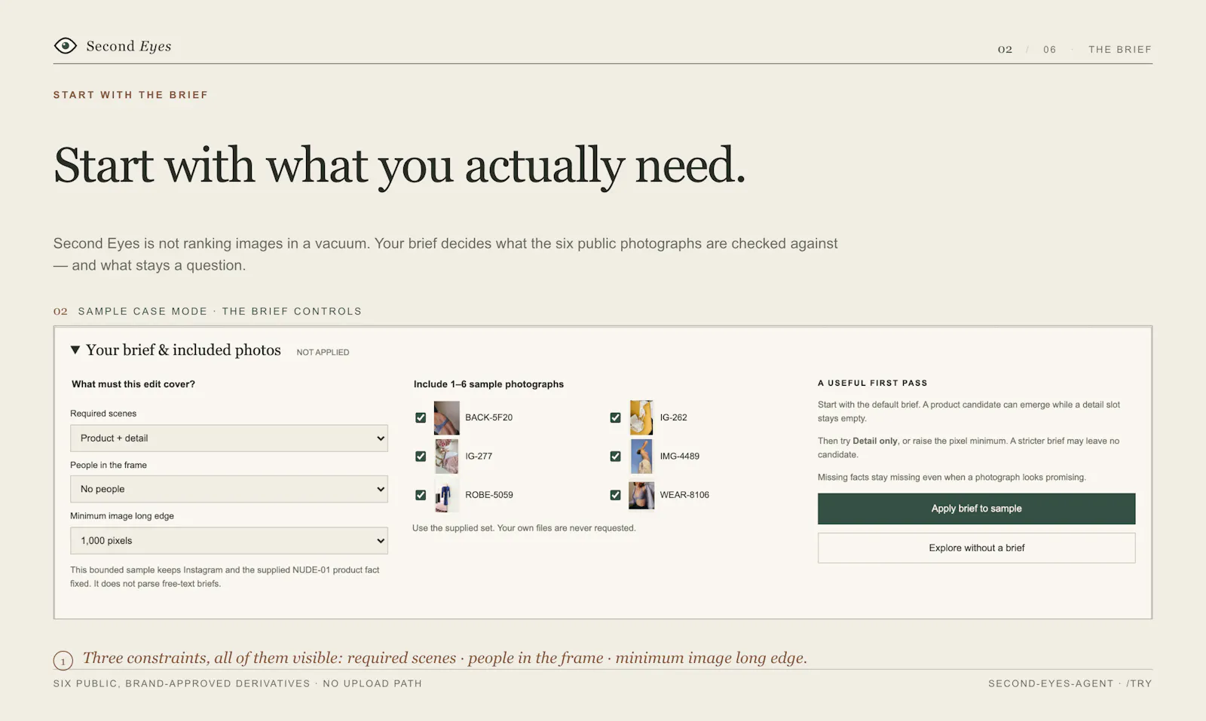This screenshot has height=721, width=1206.
Task: Click the /TRY footer text
Action: pos(1139,683)
